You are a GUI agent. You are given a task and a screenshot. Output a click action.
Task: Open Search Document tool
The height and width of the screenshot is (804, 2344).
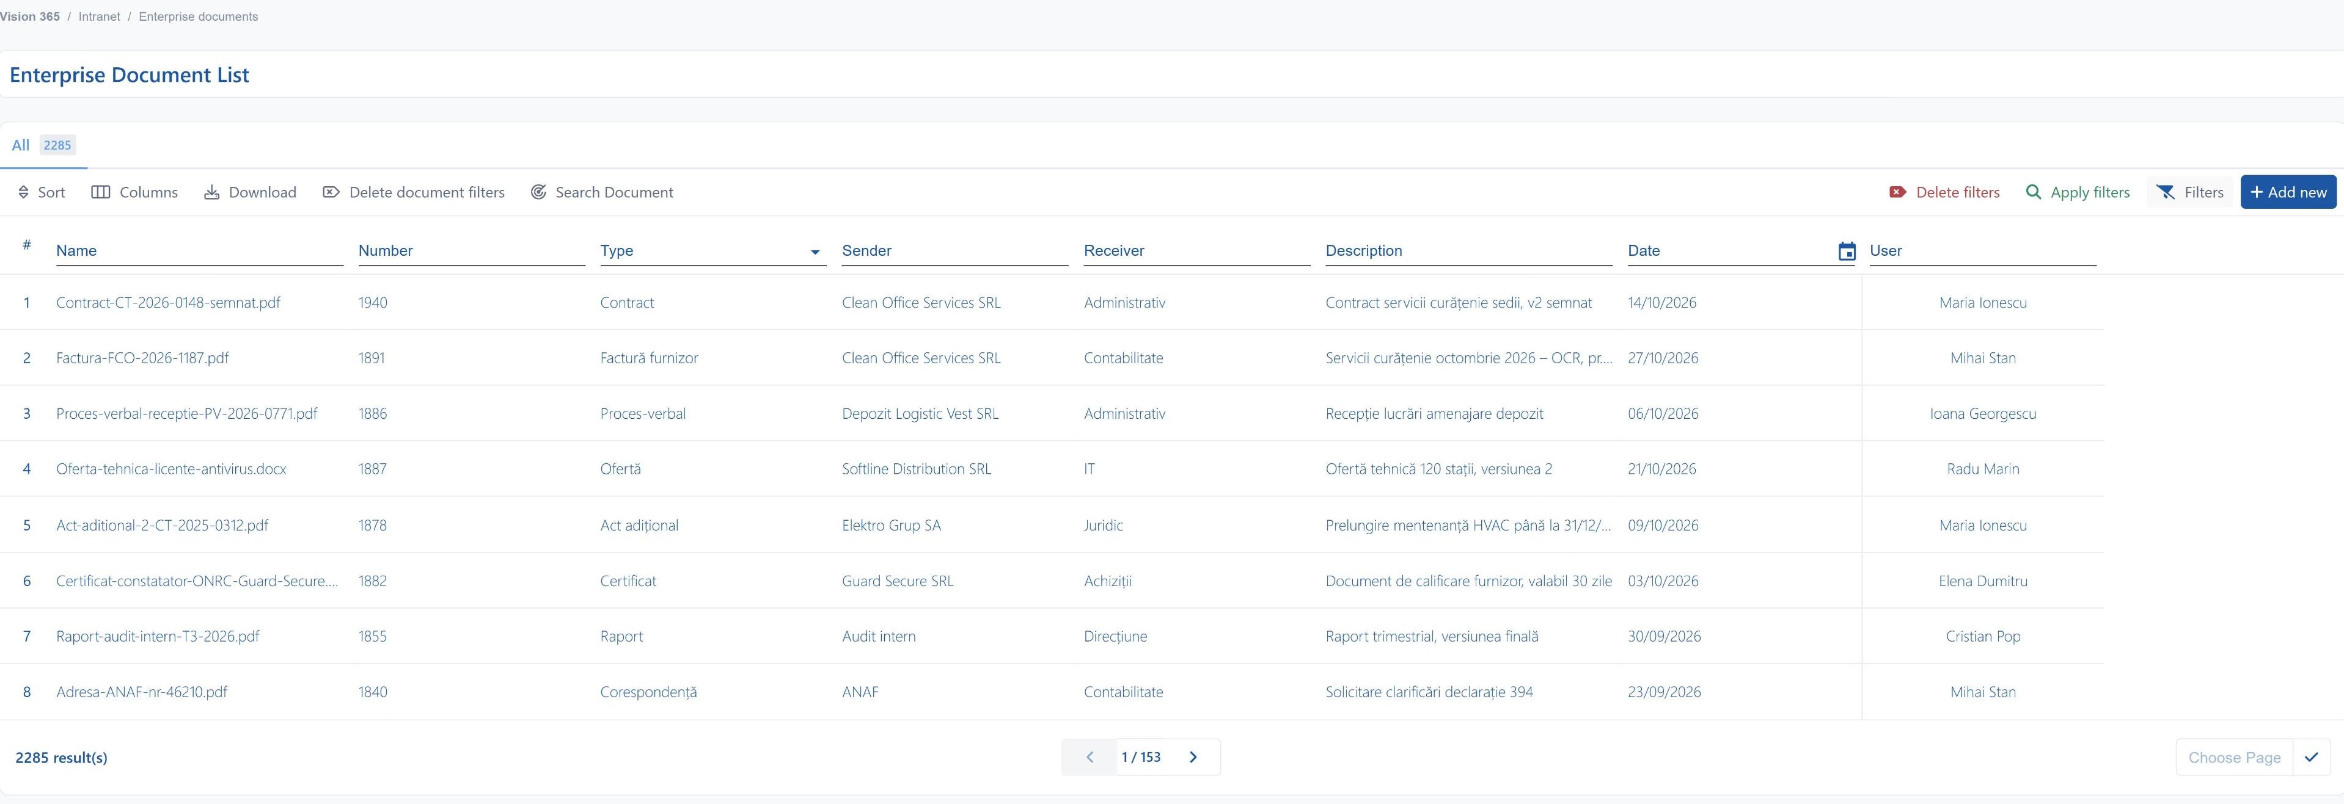click(602, 192)
